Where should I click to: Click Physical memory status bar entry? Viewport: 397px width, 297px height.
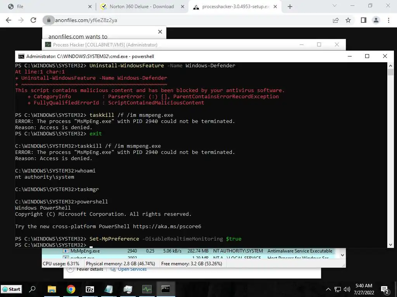pyautogui.click(x=121, y=264)
